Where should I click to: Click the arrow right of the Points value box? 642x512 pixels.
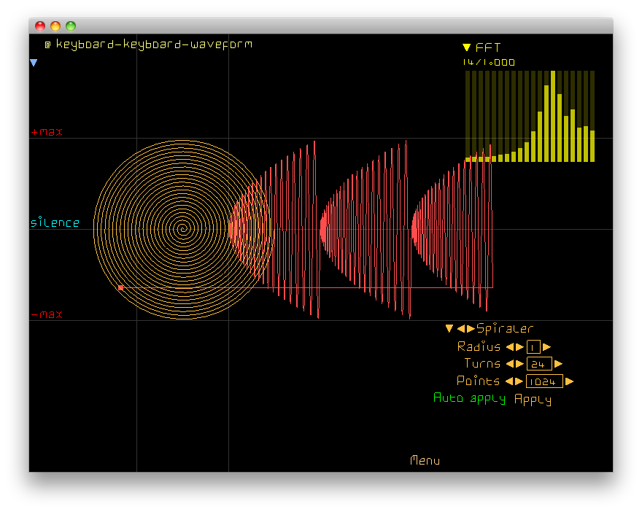coord(570,381)
